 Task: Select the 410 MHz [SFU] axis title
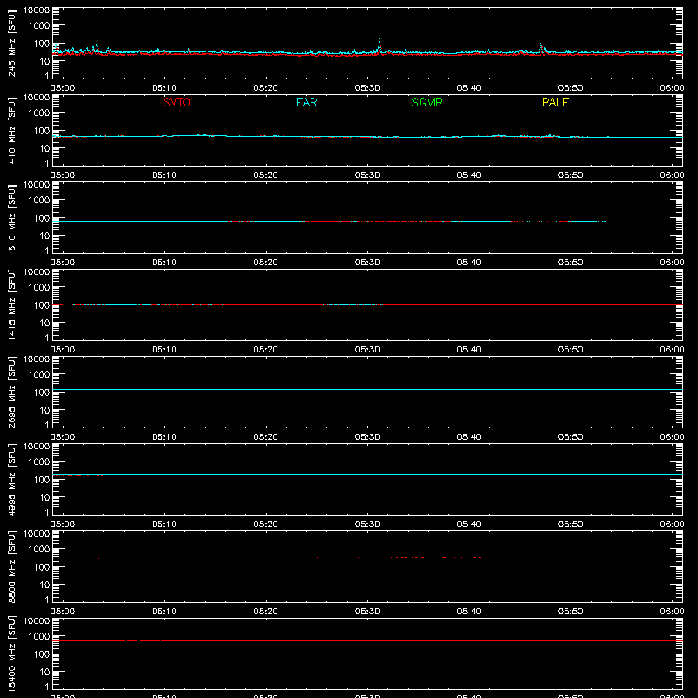point(11,131)
